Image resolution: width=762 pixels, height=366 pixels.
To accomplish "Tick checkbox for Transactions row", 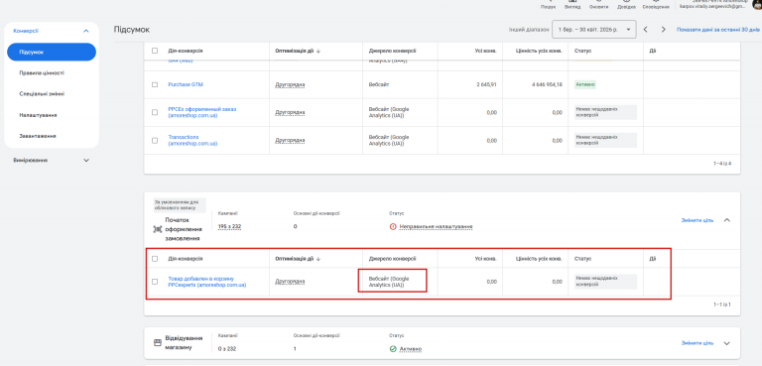I will point(155,141).
